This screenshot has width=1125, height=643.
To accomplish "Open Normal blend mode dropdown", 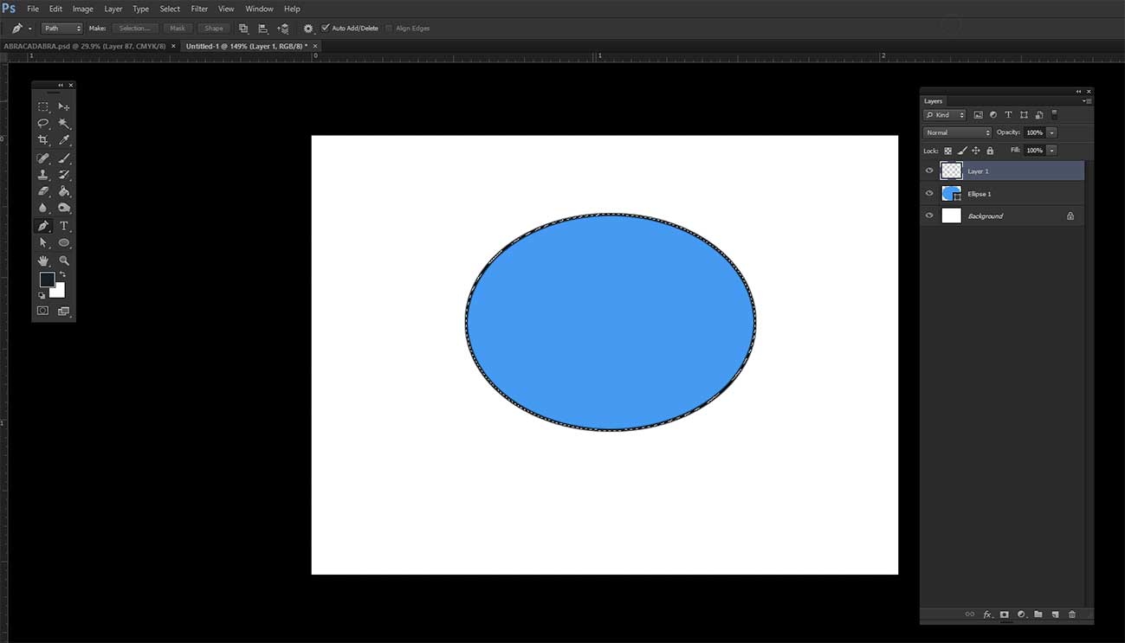I will click(x=957, y=132).
